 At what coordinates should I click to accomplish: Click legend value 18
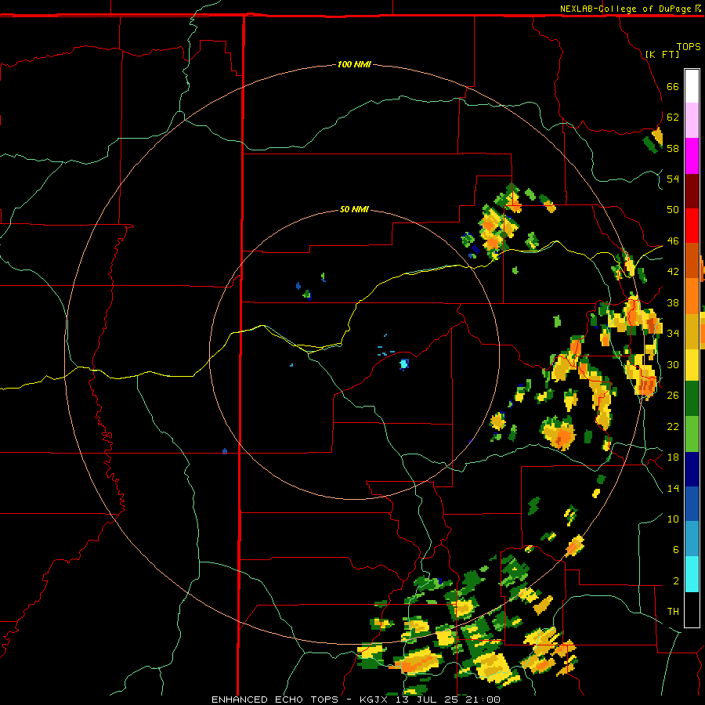673,457
